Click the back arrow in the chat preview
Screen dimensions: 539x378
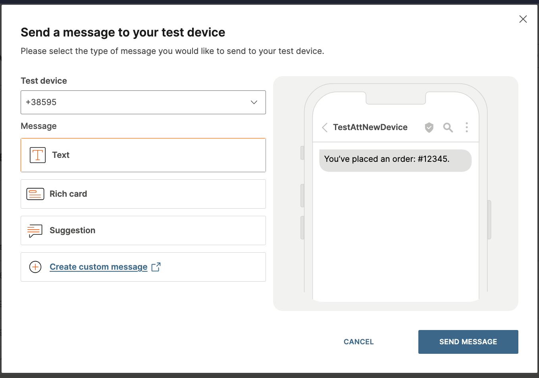point(325,127)
